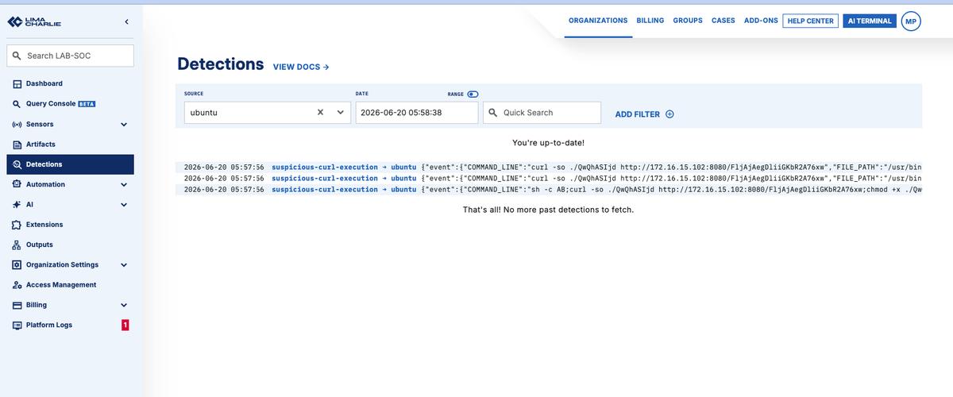Click the AI sparkle icon
Screen dimensions: 953x397
(x=17, y=204)
